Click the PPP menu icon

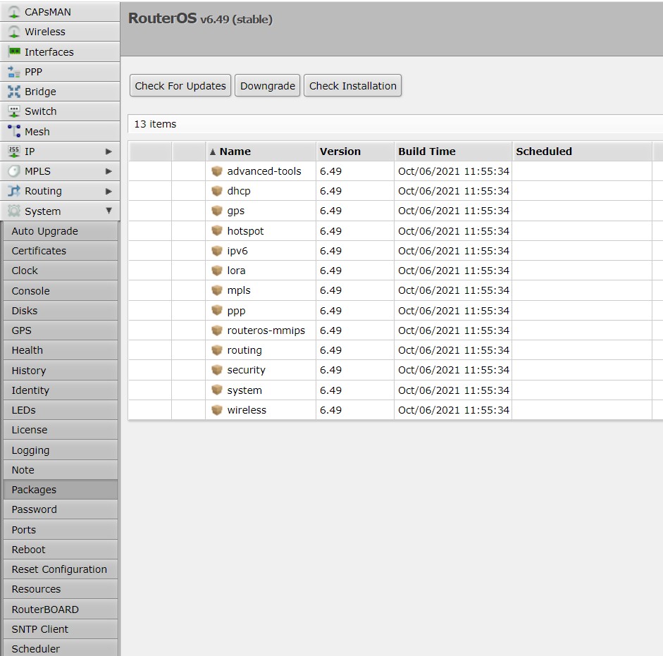(14, 71)
